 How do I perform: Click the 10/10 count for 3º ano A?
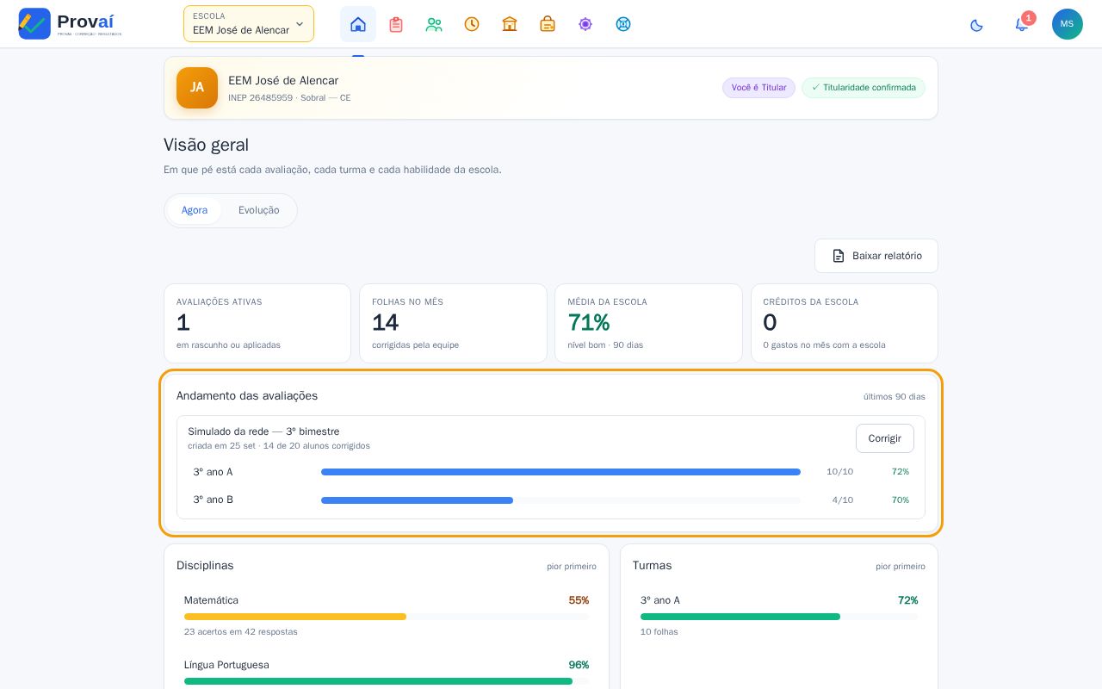click(839, 472)
